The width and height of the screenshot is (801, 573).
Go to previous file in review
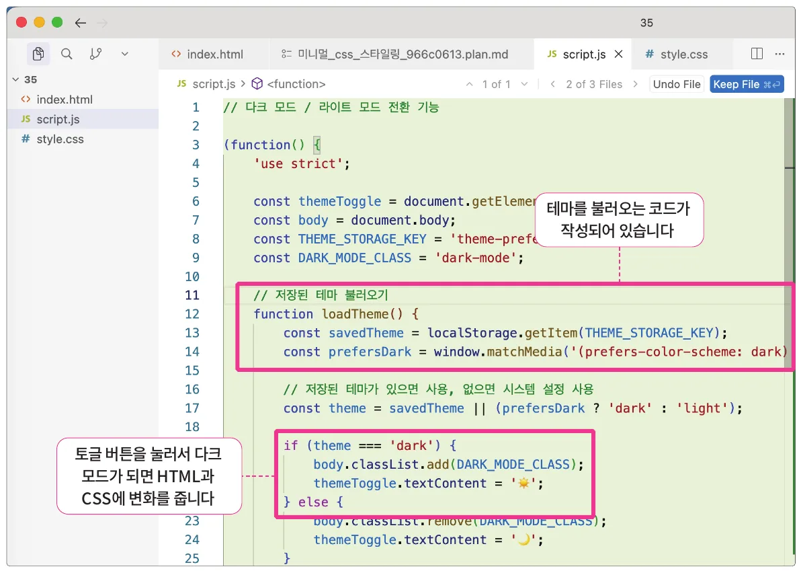[x=552, y=84]
